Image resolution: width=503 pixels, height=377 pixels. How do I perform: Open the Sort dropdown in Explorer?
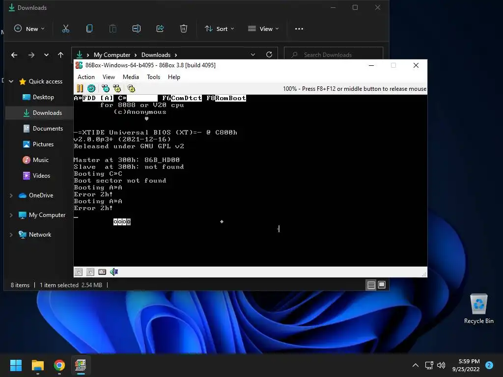click(x=220, y=29)
